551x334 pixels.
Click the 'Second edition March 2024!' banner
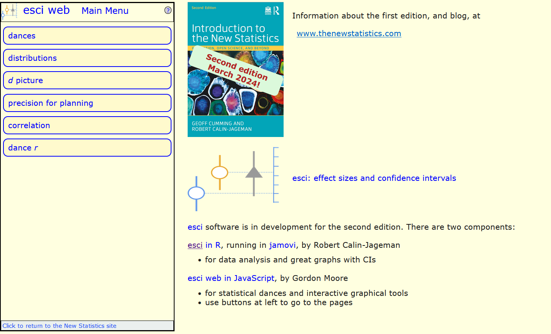(236, 70)
